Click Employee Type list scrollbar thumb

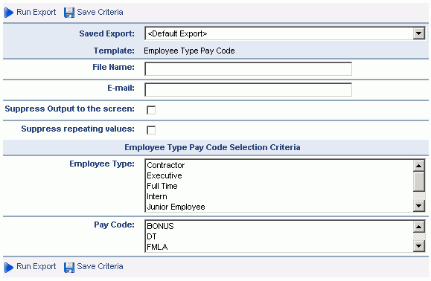click(418, 181)
